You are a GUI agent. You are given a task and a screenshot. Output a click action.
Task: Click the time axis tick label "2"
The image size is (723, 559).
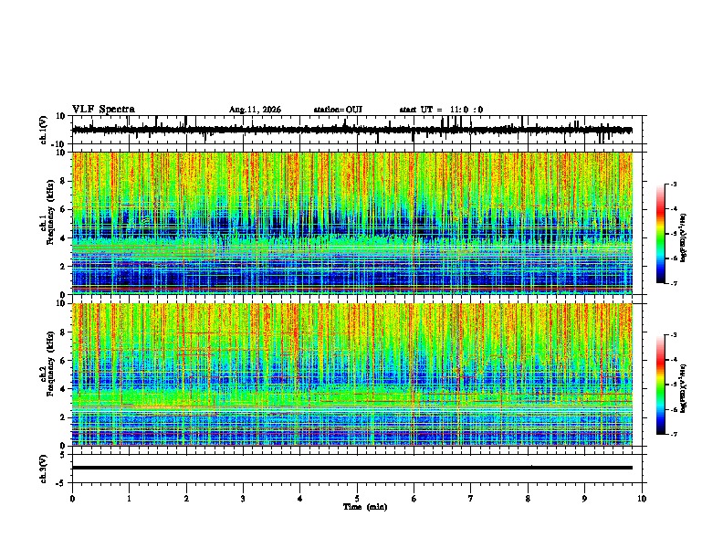coord(186,499)
